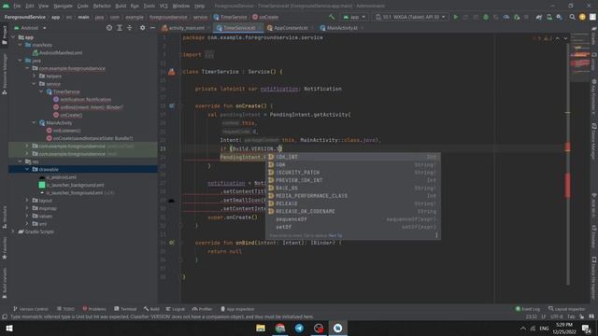This screenshot has width=598, height=336.
Task: Collapse the java folder node
Action: 21,61
